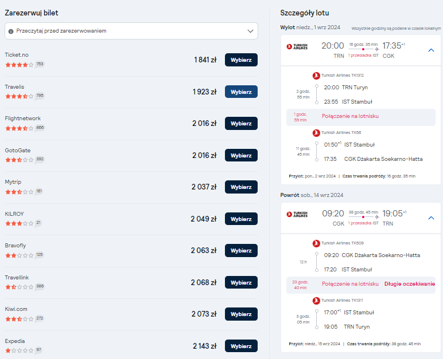Click the Turkish Airlines TK1311 flight icon
This screenshot has width=443, height=359.
(316, 301)
